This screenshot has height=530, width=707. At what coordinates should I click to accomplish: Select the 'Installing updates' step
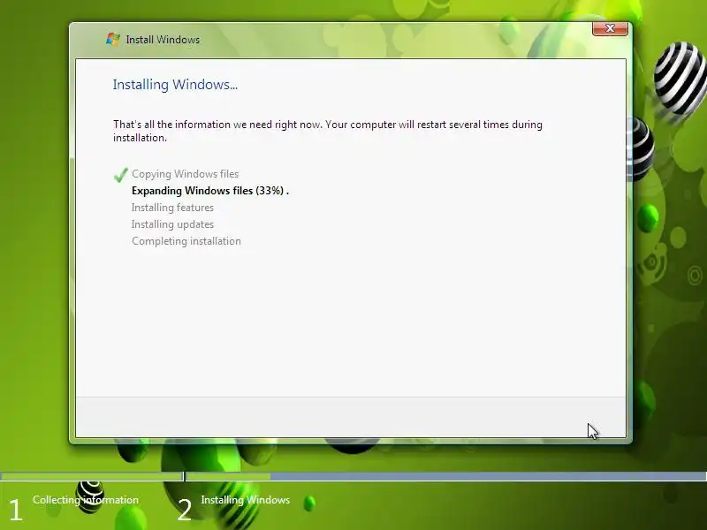click(172, 224)
